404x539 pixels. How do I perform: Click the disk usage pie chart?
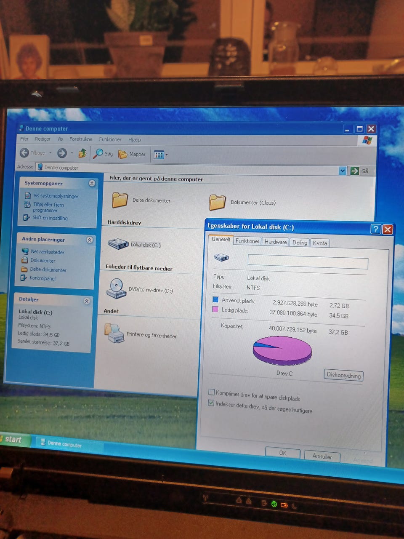pyautogui.click(x=282, y=350)
